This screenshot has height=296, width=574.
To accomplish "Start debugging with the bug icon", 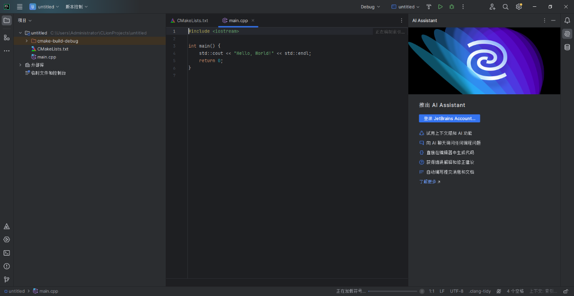I will point(451,7).
